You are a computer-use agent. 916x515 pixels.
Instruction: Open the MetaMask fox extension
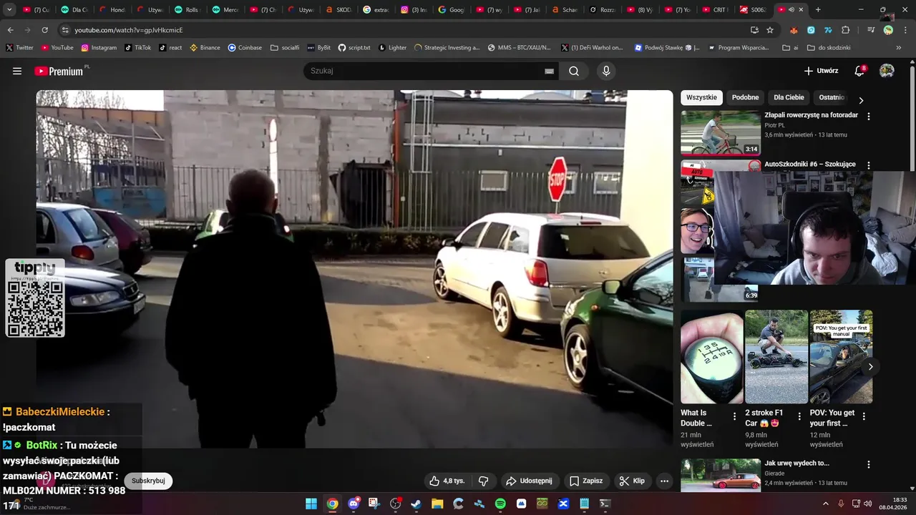pos(794,30)
